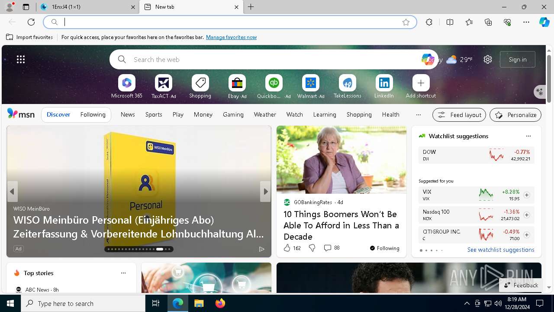
Task: Add CITIGROUP INC. to watchlist
Action: tap(526, 235)
